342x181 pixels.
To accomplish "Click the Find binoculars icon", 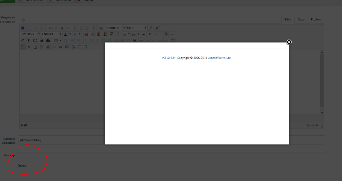I will click(x=48, y=41).
